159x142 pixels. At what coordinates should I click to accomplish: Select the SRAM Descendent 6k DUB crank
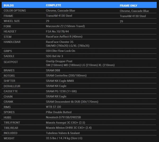(72, 102)
